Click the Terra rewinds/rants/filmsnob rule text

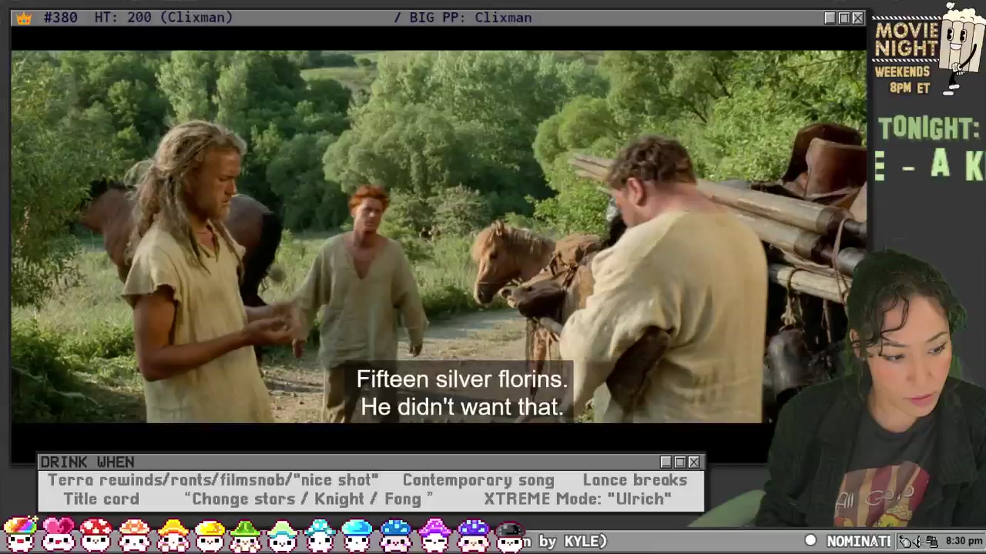[x=213, y=480]
